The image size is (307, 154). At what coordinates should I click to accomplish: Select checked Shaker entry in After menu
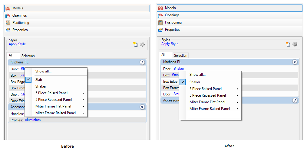click(210, 82)
